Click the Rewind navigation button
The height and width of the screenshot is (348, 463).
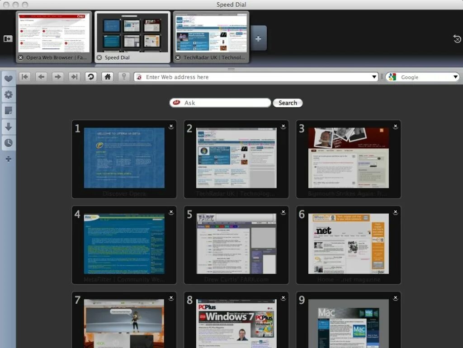point(25,77)
